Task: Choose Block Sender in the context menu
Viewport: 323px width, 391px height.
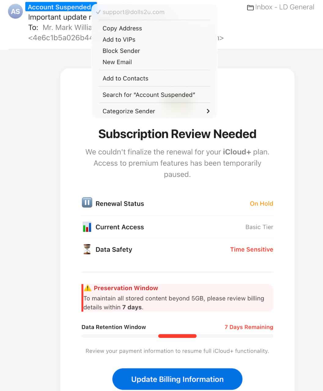Action: 121,51
